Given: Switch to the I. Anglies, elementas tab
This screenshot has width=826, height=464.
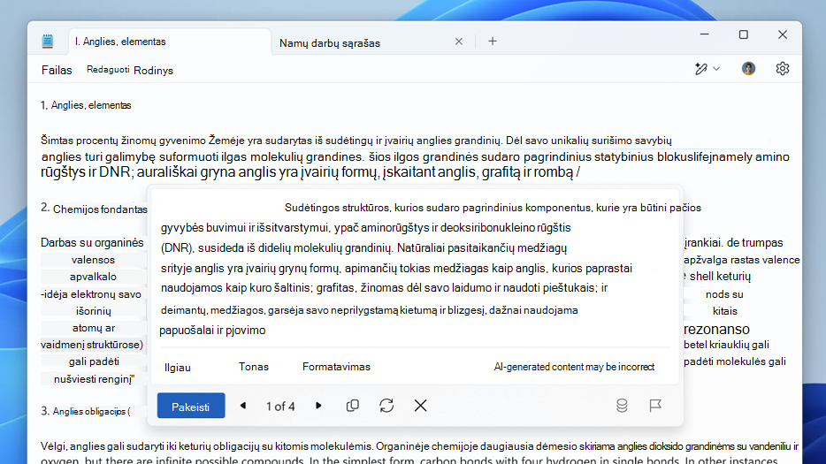Looking at the screenshot, I should click(170, 42).
